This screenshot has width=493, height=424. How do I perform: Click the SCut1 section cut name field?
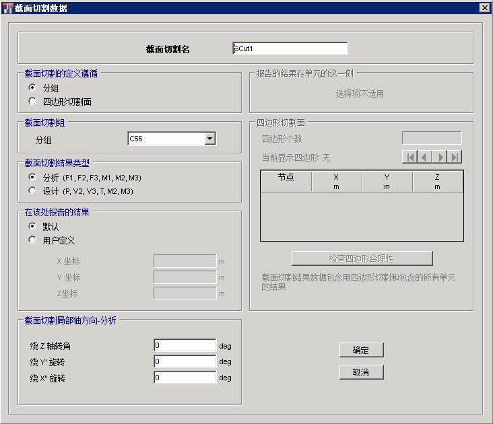coord(290,48)
